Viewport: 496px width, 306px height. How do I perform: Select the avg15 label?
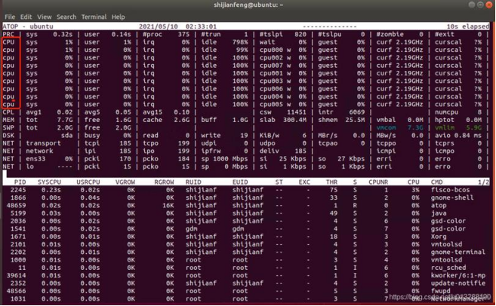coord(152,112)
